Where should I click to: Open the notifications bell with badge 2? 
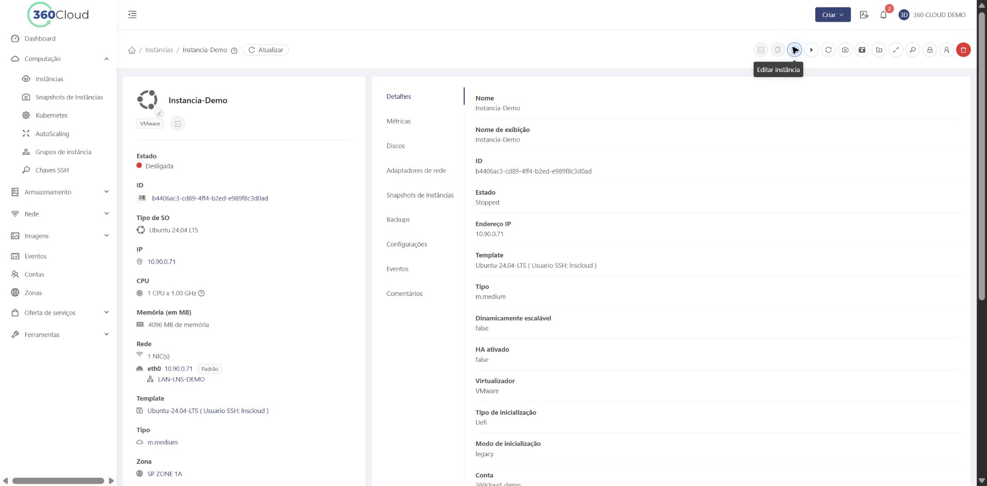coord(883,15)
